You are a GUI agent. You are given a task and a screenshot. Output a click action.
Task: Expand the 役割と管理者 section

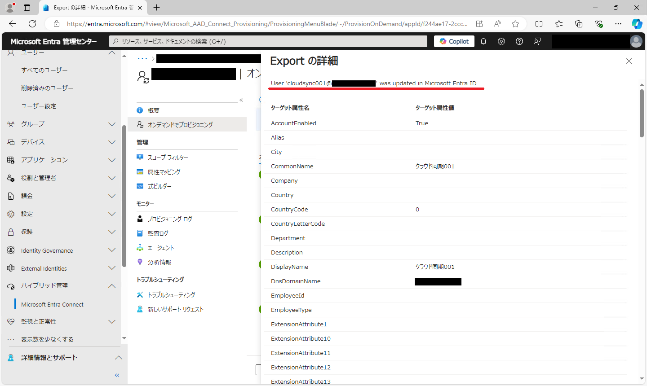pos(112,178)
